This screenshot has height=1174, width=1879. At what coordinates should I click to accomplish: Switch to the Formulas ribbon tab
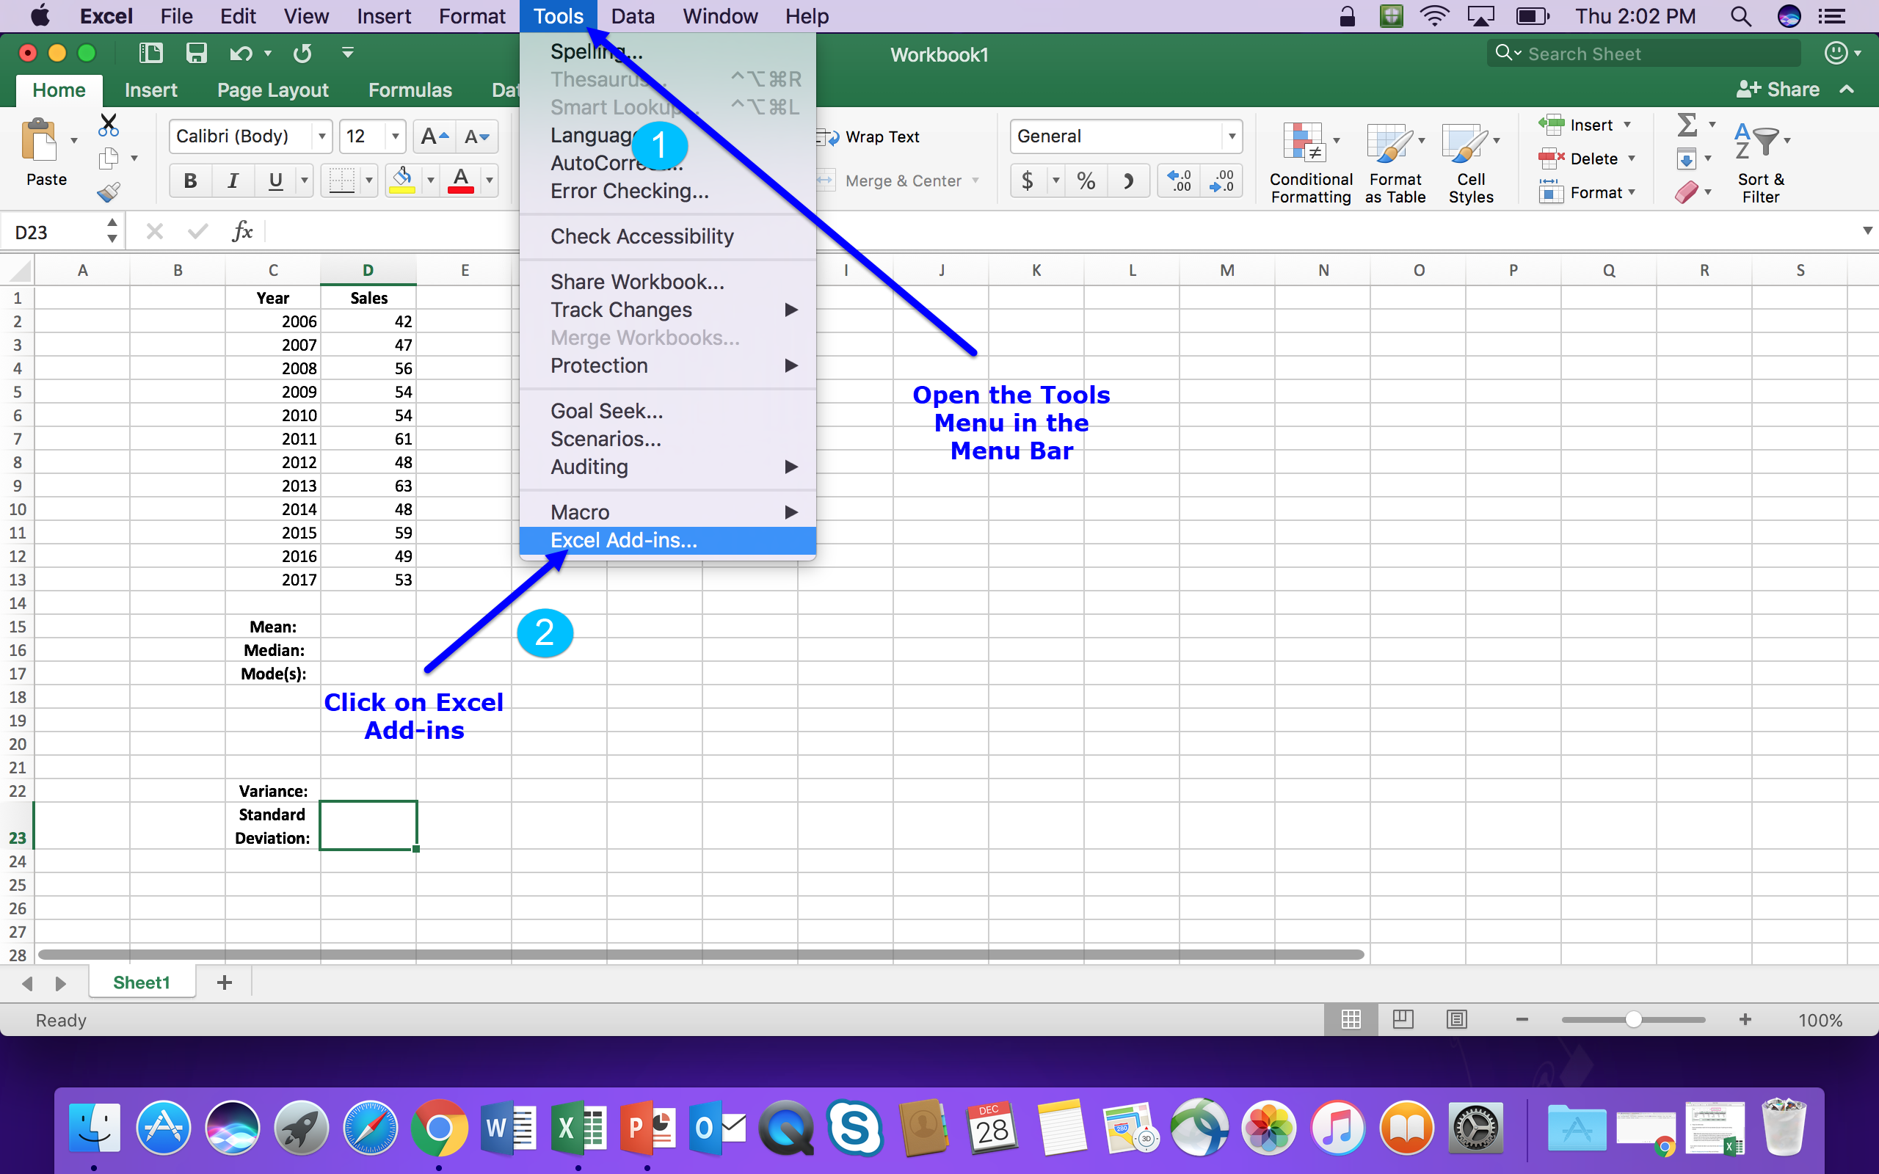[409, 90]
